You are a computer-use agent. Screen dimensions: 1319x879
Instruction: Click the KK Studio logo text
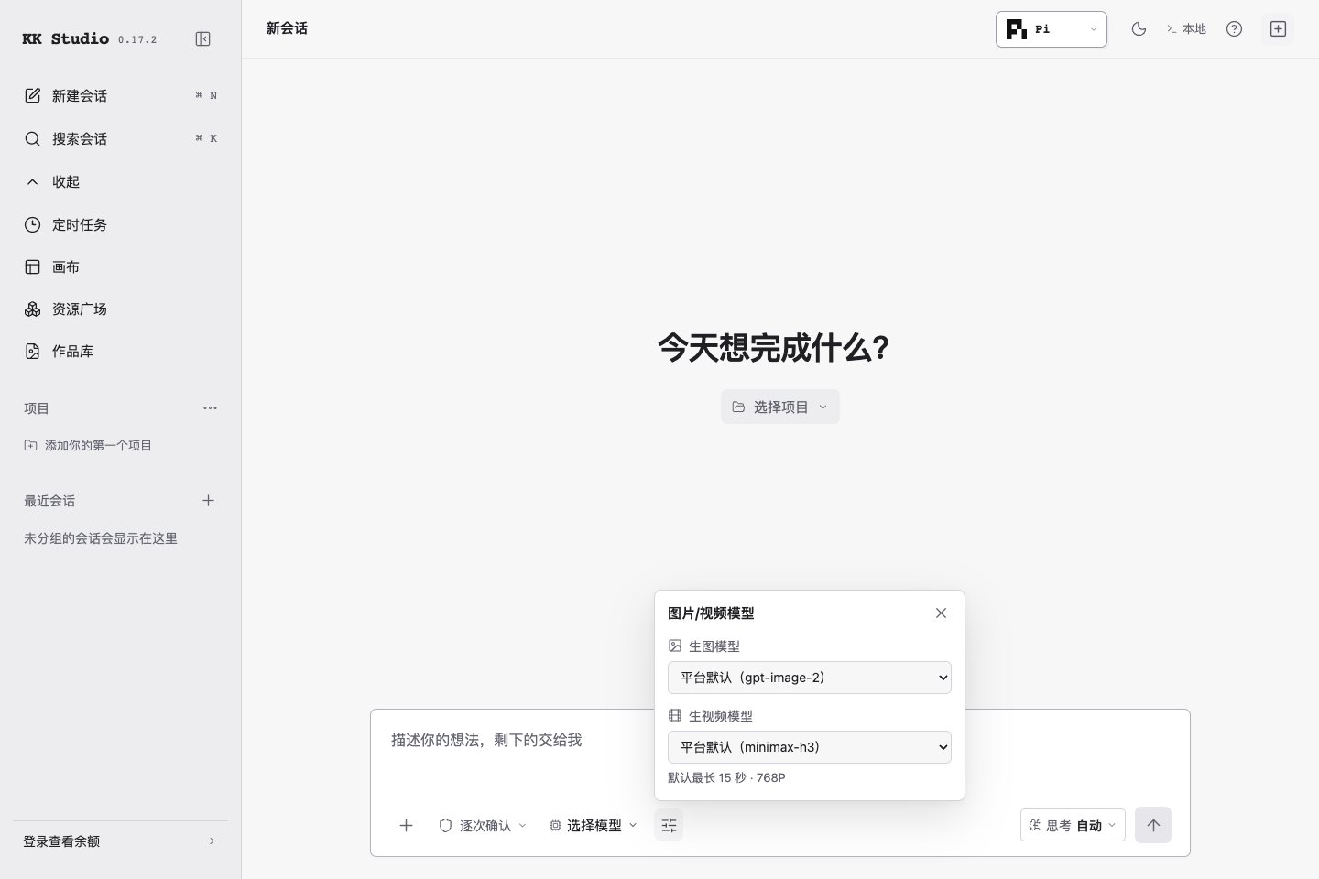[66, 38]
